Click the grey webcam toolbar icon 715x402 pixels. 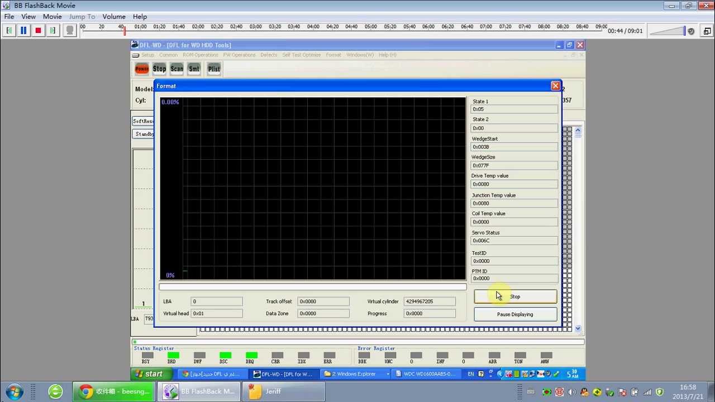[70, 31]
